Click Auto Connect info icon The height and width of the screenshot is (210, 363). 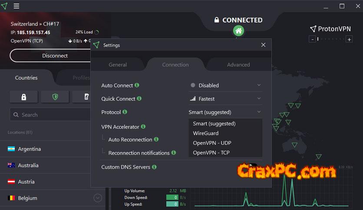click(137, 85)
